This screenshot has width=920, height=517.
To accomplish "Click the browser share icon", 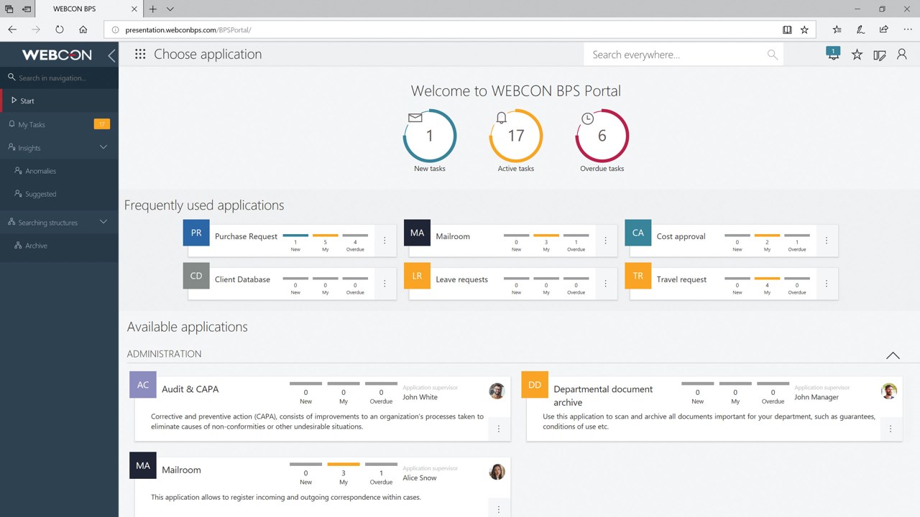I will [883, 29].
